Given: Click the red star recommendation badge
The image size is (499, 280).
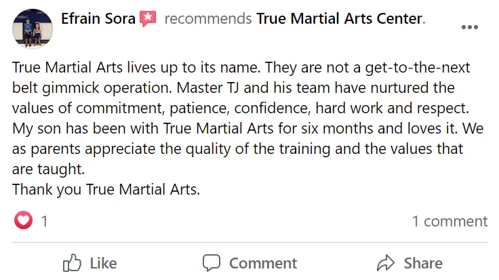Looking at the screenshot, I should point(148,18).
